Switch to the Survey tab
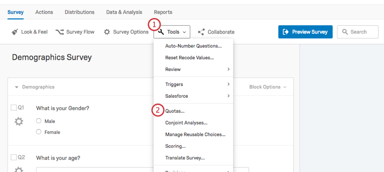This screenshot has height=172, width=384. (15, 12)
